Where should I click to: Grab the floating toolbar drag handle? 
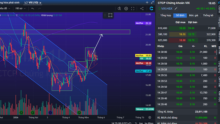105,15
